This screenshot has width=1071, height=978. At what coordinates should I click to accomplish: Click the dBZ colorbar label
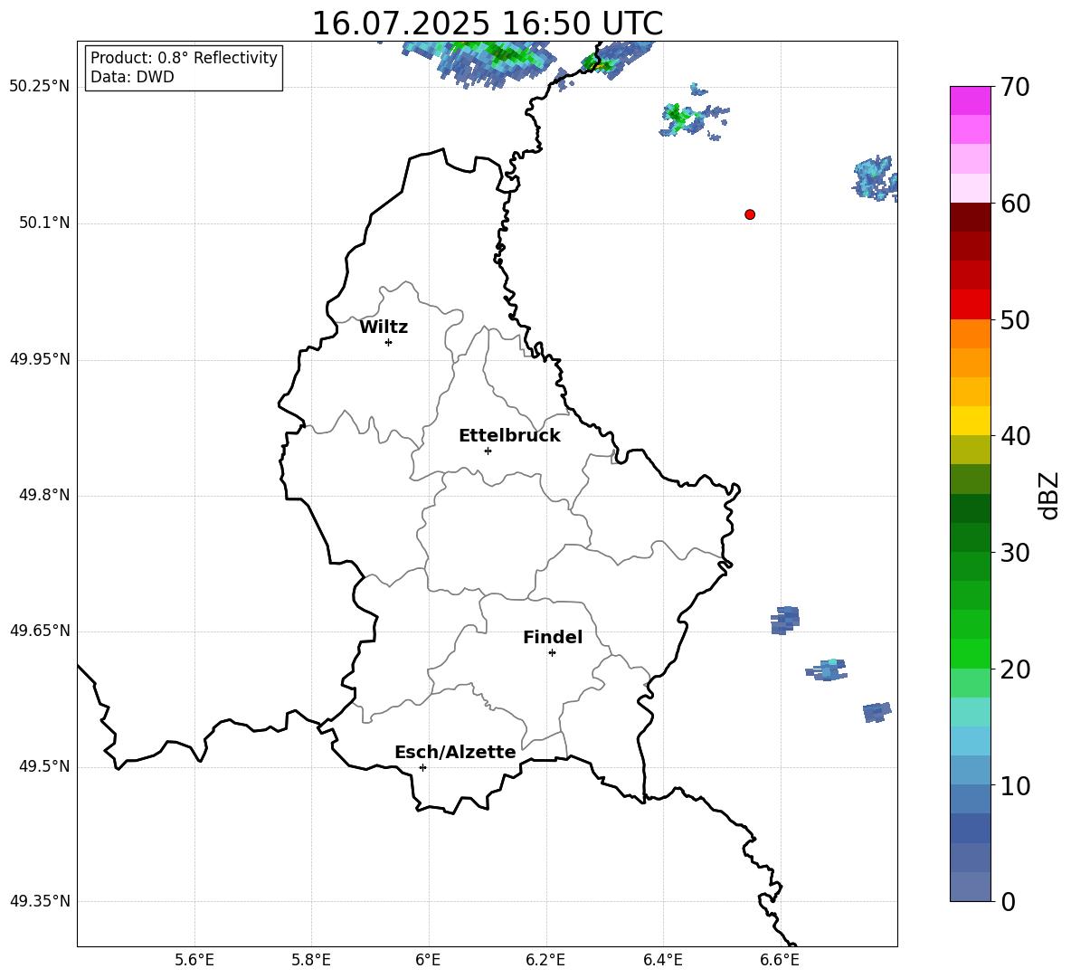tap(1048, 495)
